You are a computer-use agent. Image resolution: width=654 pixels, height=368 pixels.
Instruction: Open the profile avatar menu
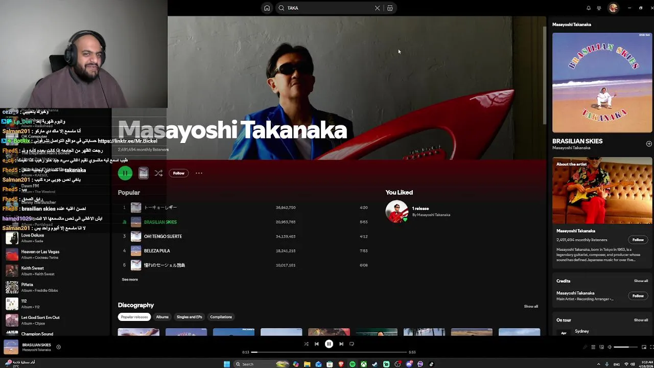click(613, 8)
